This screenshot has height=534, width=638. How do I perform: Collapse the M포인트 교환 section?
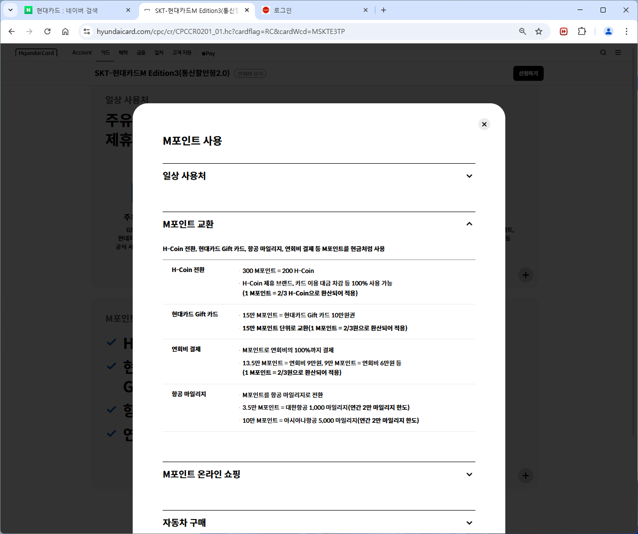coord(319,224)
